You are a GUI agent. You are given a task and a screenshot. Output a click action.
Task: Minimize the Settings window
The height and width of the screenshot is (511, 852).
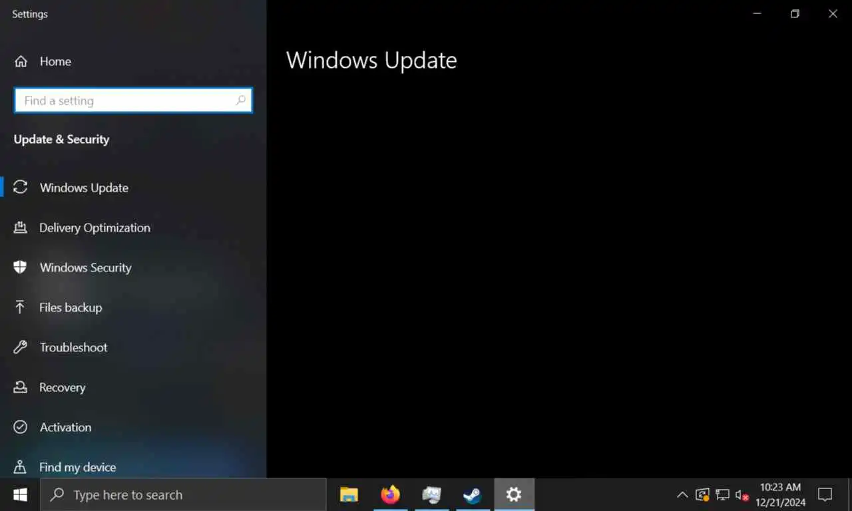[x=757, y=13]
